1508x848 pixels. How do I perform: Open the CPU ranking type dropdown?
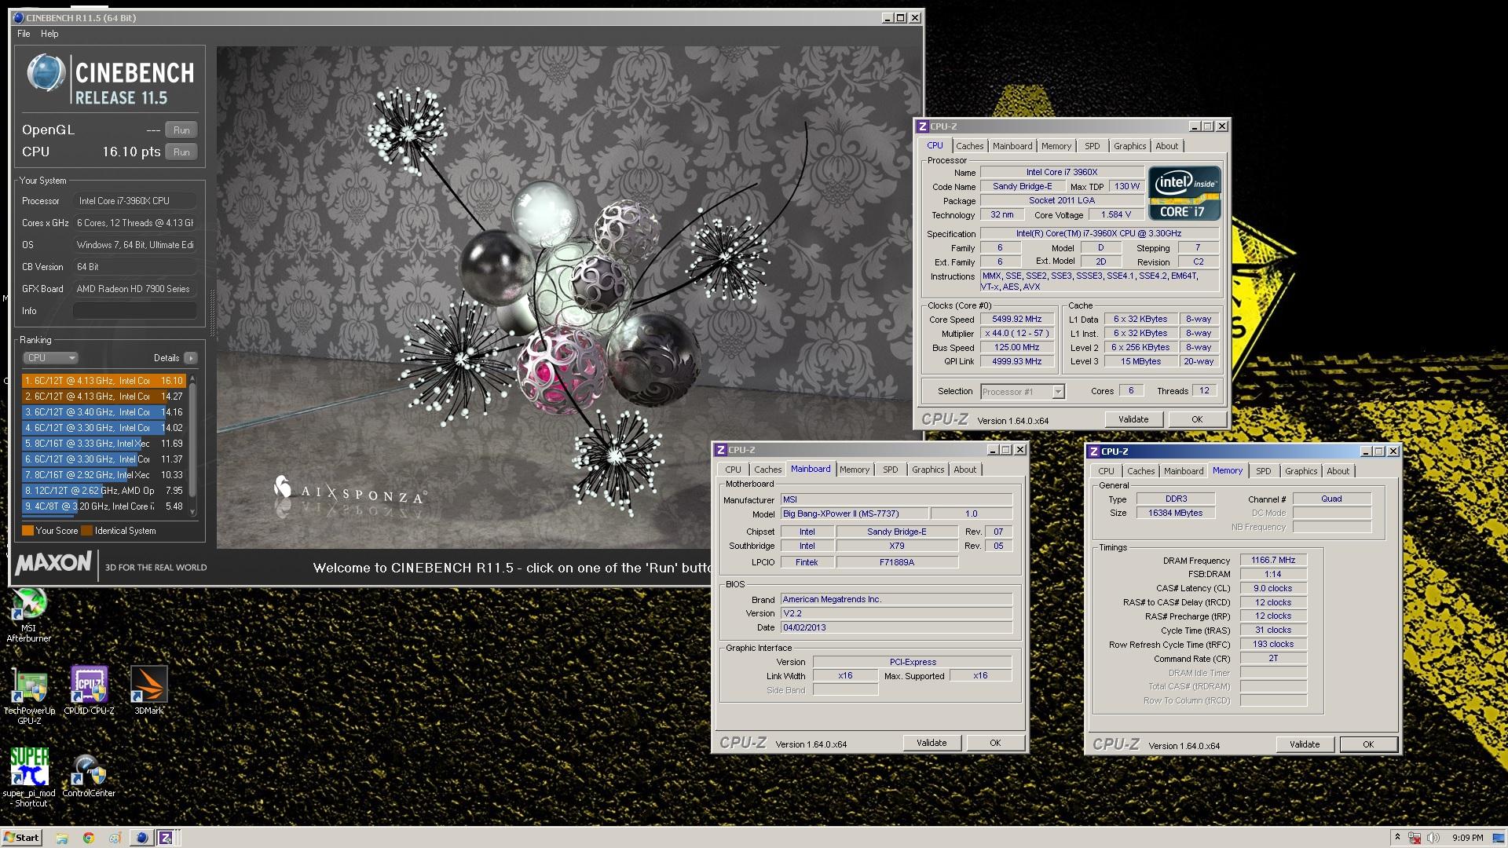tap(50, 358)
